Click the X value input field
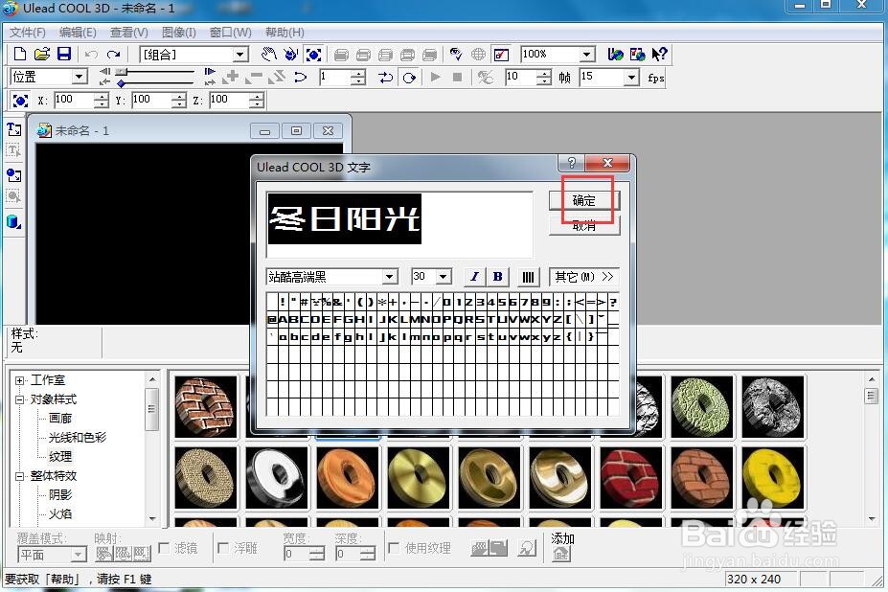 click(75, 101)
